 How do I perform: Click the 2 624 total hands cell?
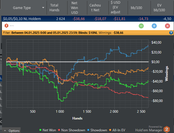pos(60,19)
